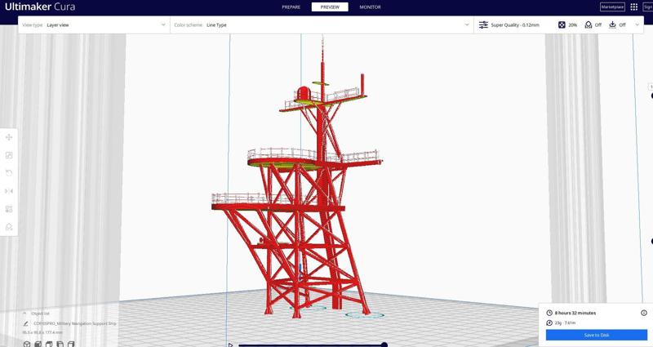
Task: Click the Sign in button
Action: (648, 7)
